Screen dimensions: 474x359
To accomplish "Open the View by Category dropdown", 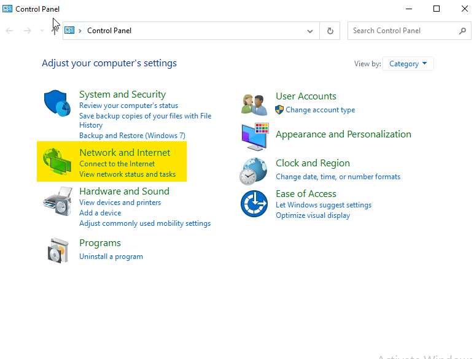I will click(x=408, y=64).
